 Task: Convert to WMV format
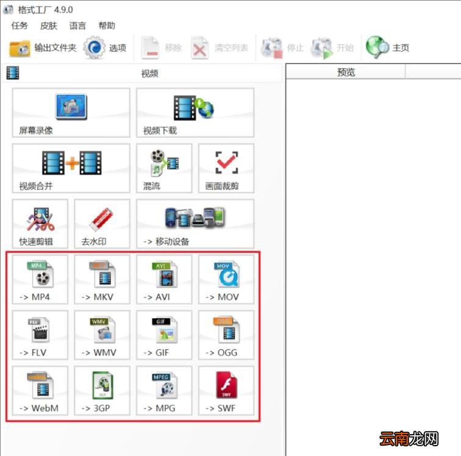point(102,335)
